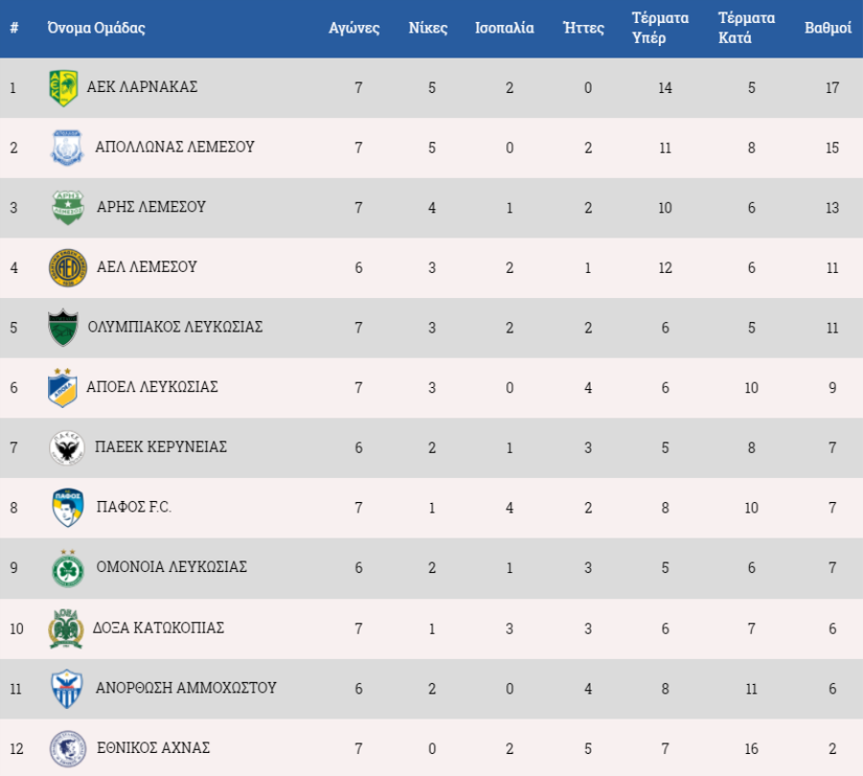Screen dimensions: 863x776
Task: Select AEK Larnaca's 14 goals-for cell
Action: pyautogui.click(x=665, y=88)
